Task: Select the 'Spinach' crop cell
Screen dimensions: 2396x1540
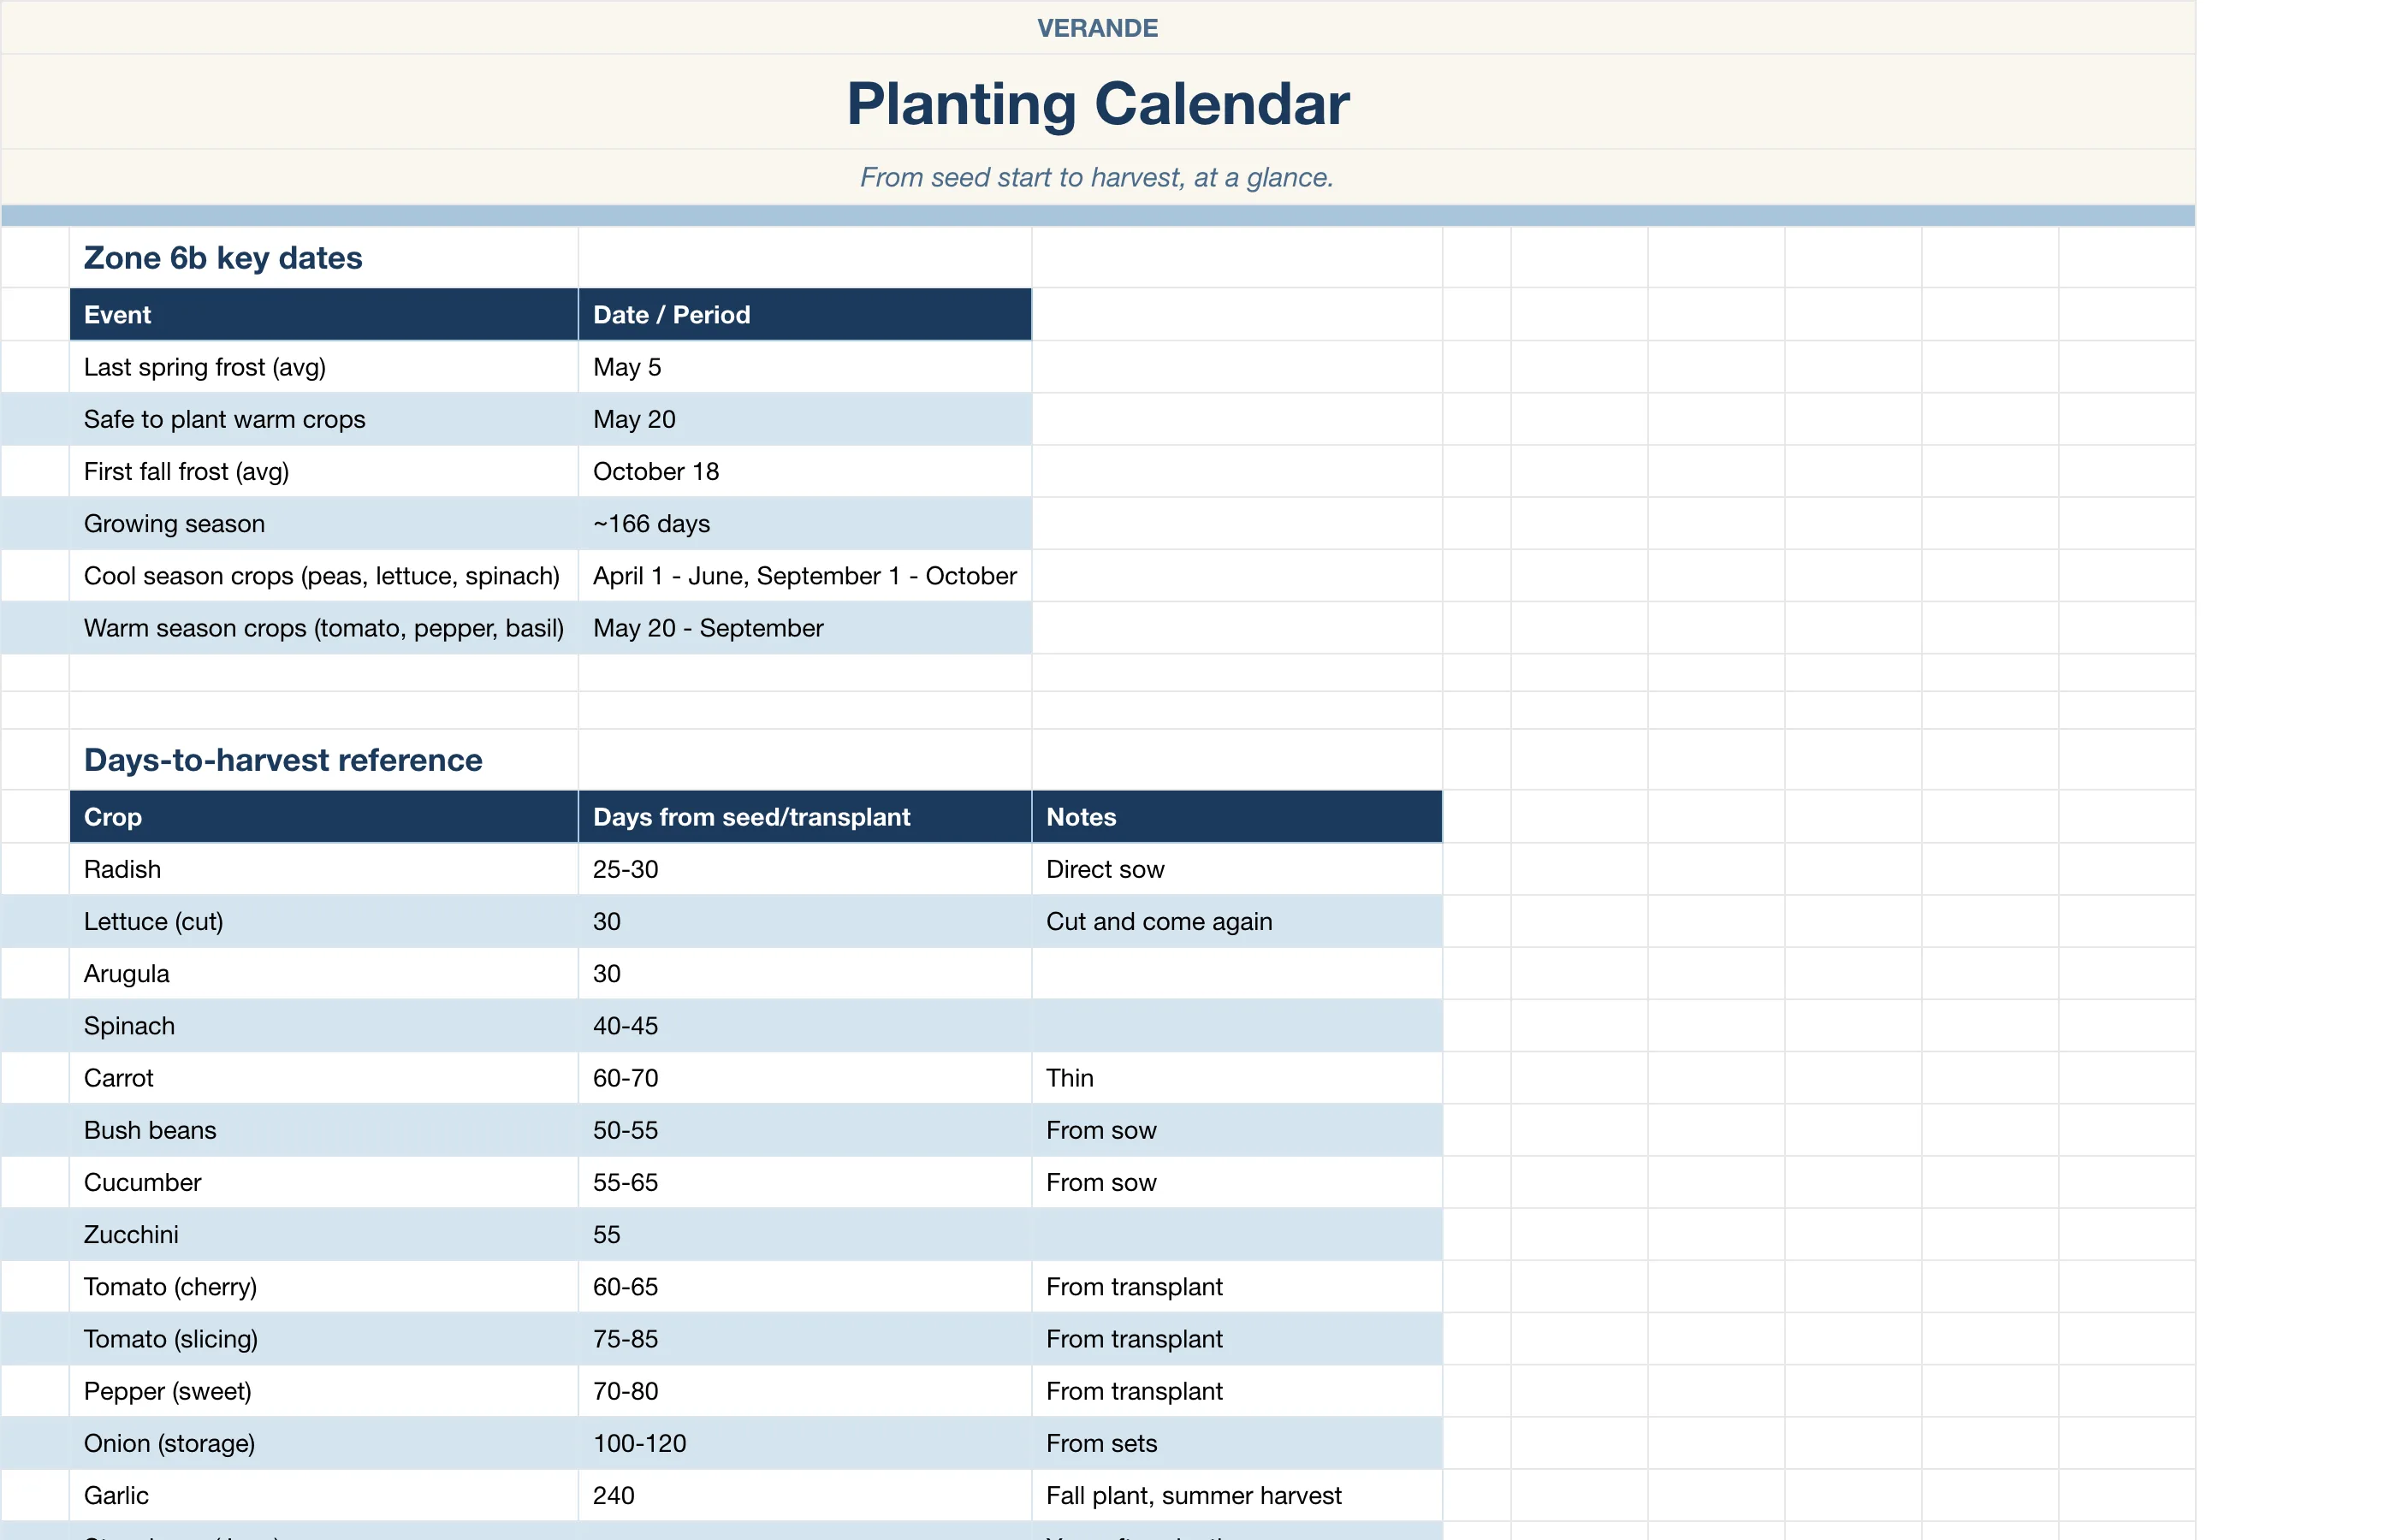Action: pyautogui.click(x=323, y=1025)
